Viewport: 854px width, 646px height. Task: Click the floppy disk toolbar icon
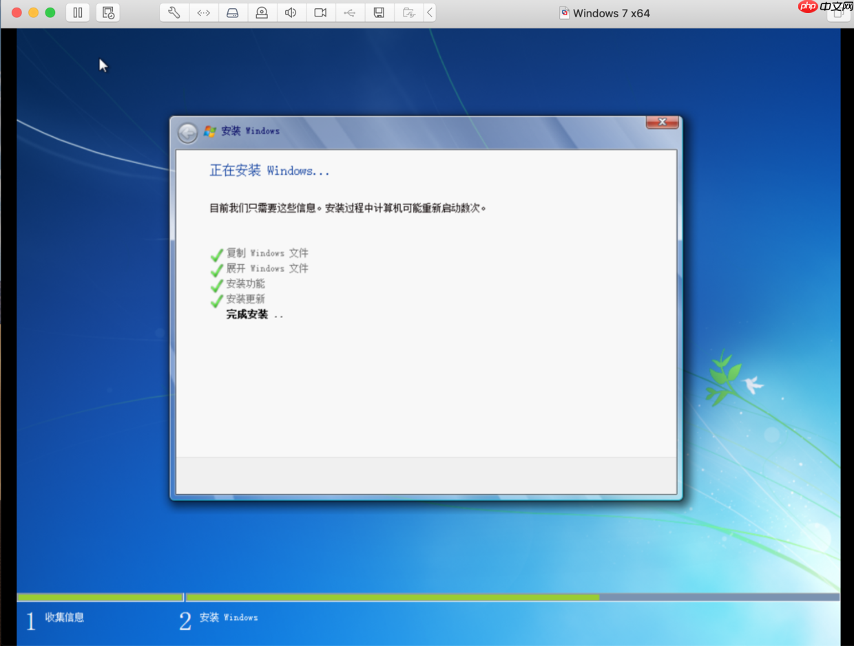click(x=378, y=12)
